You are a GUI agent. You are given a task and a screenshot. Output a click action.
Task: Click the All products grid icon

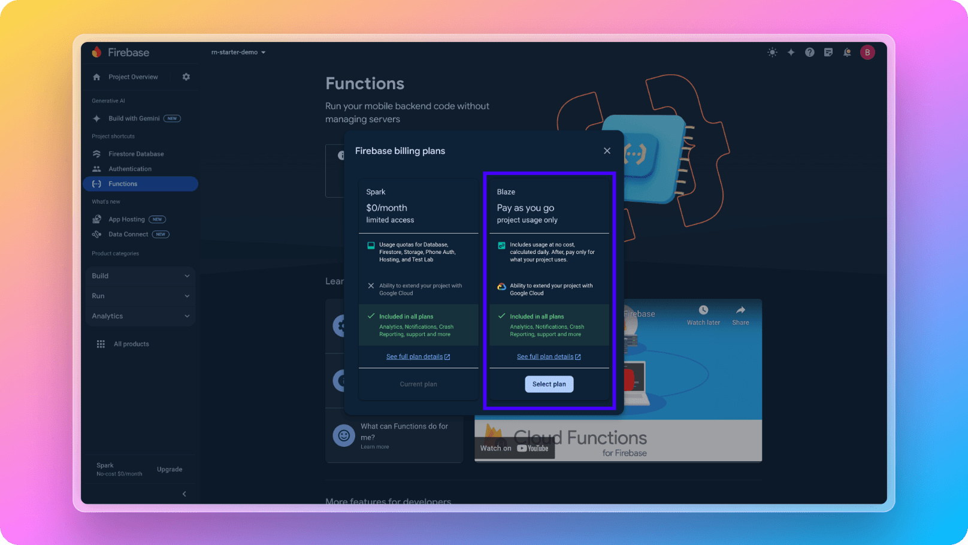[101, 344]
